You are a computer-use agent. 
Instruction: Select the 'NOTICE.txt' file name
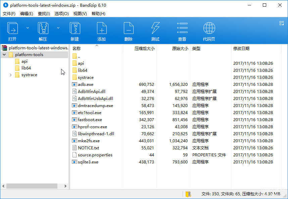tap(88, 148)
